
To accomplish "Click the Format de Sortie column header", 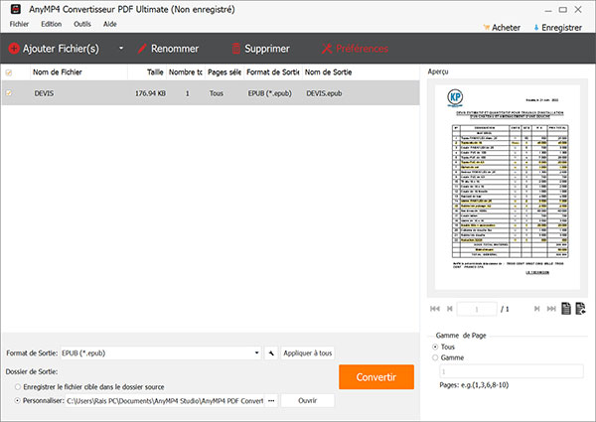I will (x=273, y=72).
